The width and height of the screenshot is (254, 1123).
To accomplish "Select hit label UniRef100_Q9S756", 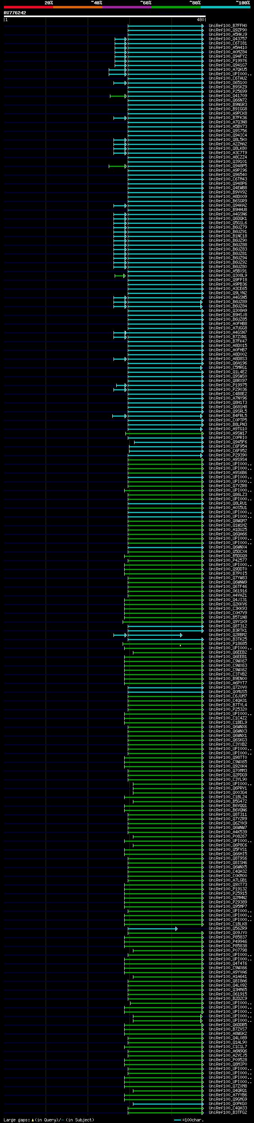I will (x=228, y=131).
